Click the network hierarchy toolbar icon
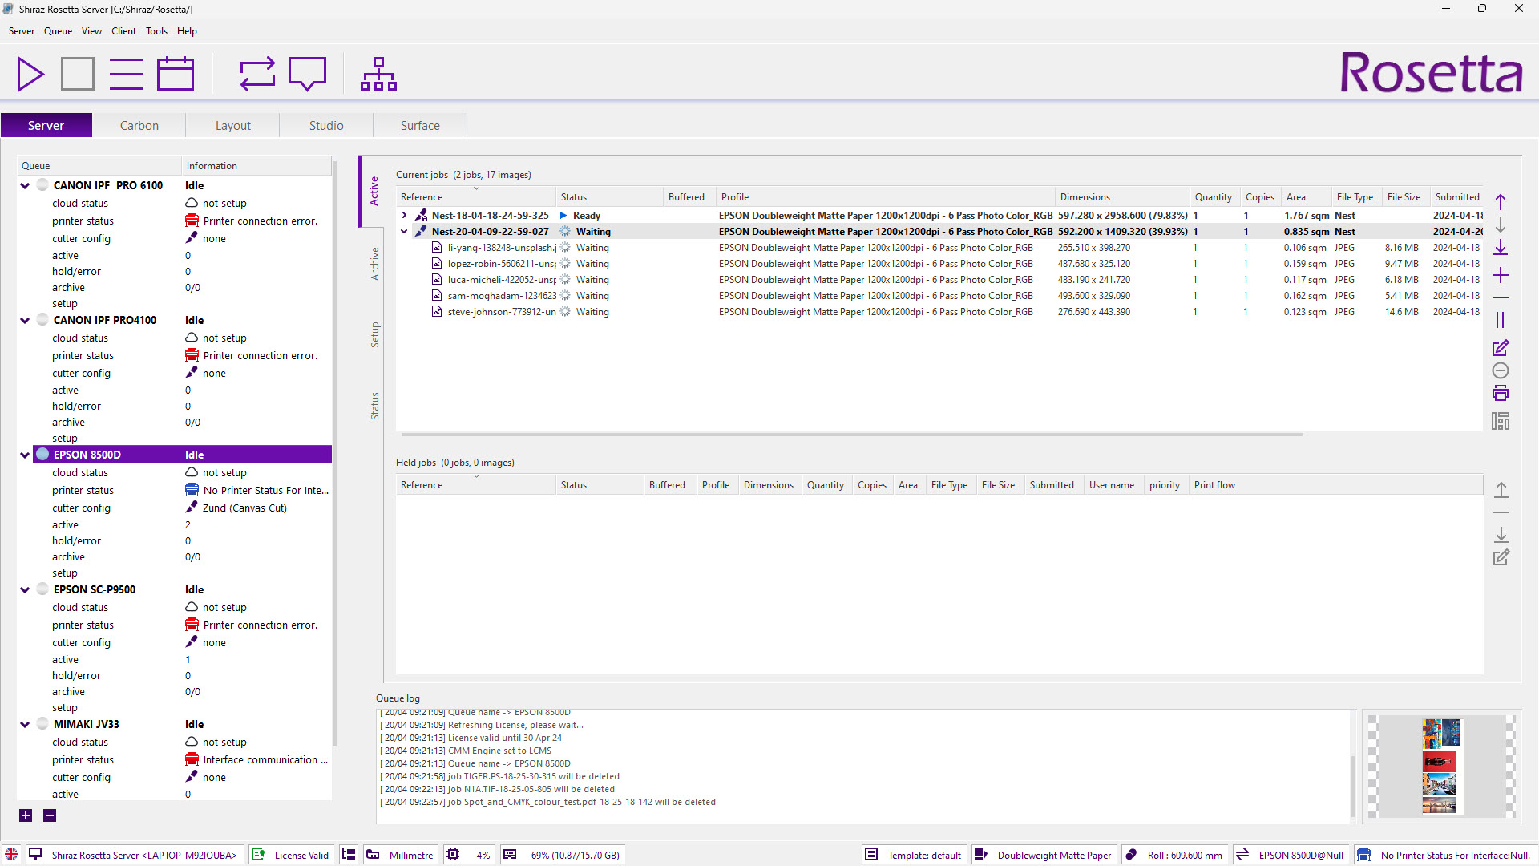 tap(378, 74)
